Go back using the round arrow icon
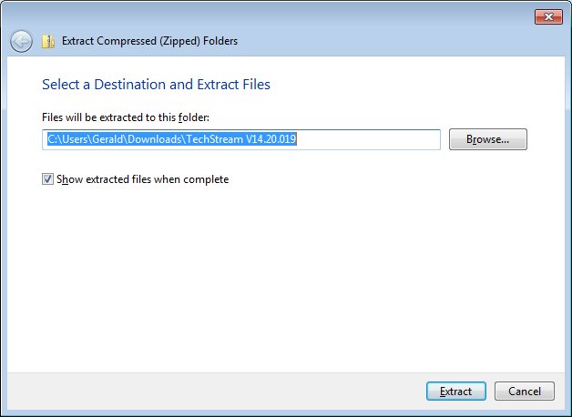Image resolution: width=572 pixels, height=417 pixels. click(21, 41)
